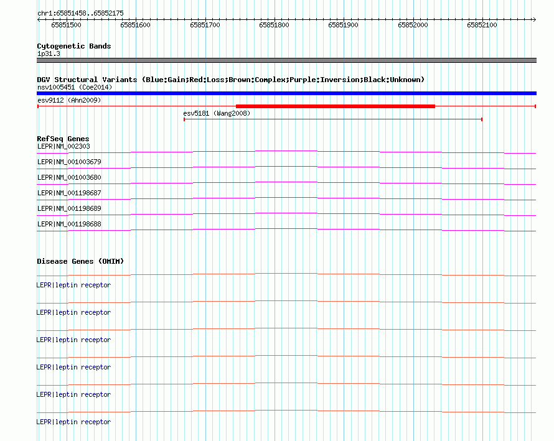Click the magenta line under LEPR|NM_002303
554x441 pixels.
click(x=286, y=152)
